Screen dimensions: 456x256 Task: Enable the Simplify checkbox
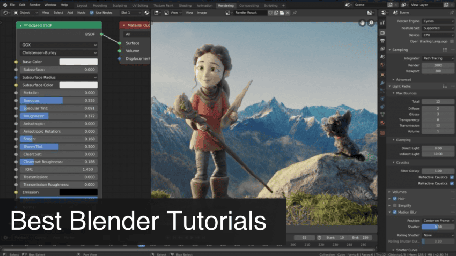click(395, 206)
